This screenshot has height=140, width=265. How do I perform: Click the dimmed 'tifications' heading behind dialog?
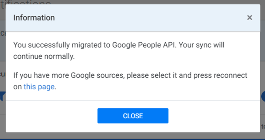pyautogui.click(x=26, y=2)
